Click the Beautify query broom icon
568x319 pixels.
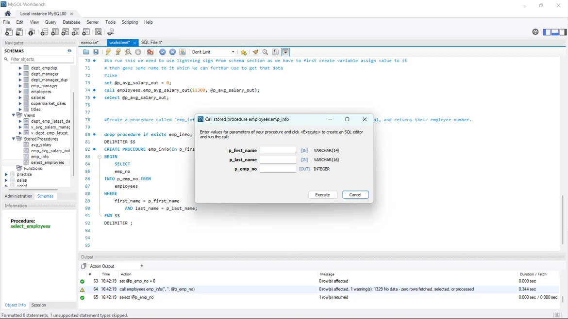tap(255, 52)
